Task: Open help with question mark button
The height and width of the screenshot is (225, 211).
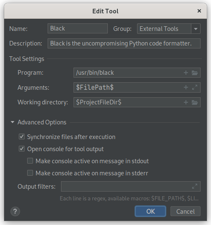Action: point(15,211)
